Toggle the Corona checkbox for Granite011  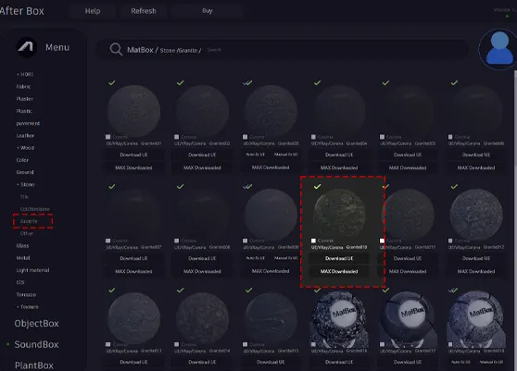pyautogui.click(x=382, y=241)
